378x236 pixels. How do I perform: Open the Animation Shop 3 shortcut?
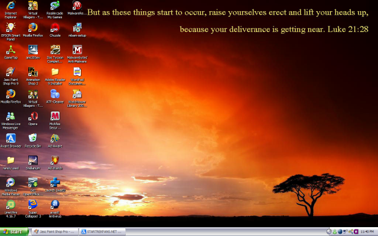(33, 72)
